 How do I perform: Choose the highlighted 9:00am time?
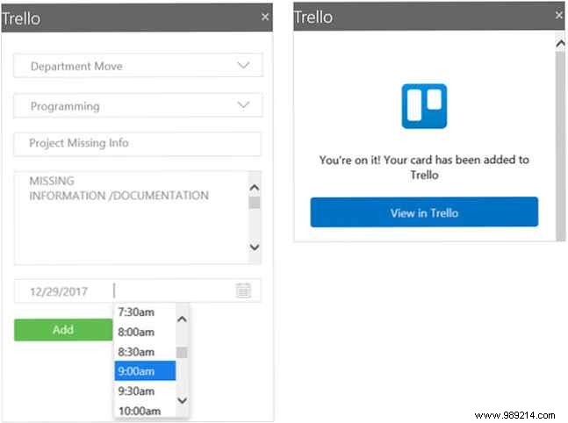[145, 371]
